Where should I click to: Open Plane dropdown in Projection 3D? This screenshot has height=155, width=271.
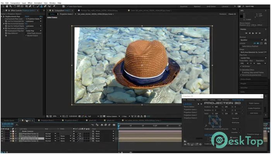coord(235,129)
